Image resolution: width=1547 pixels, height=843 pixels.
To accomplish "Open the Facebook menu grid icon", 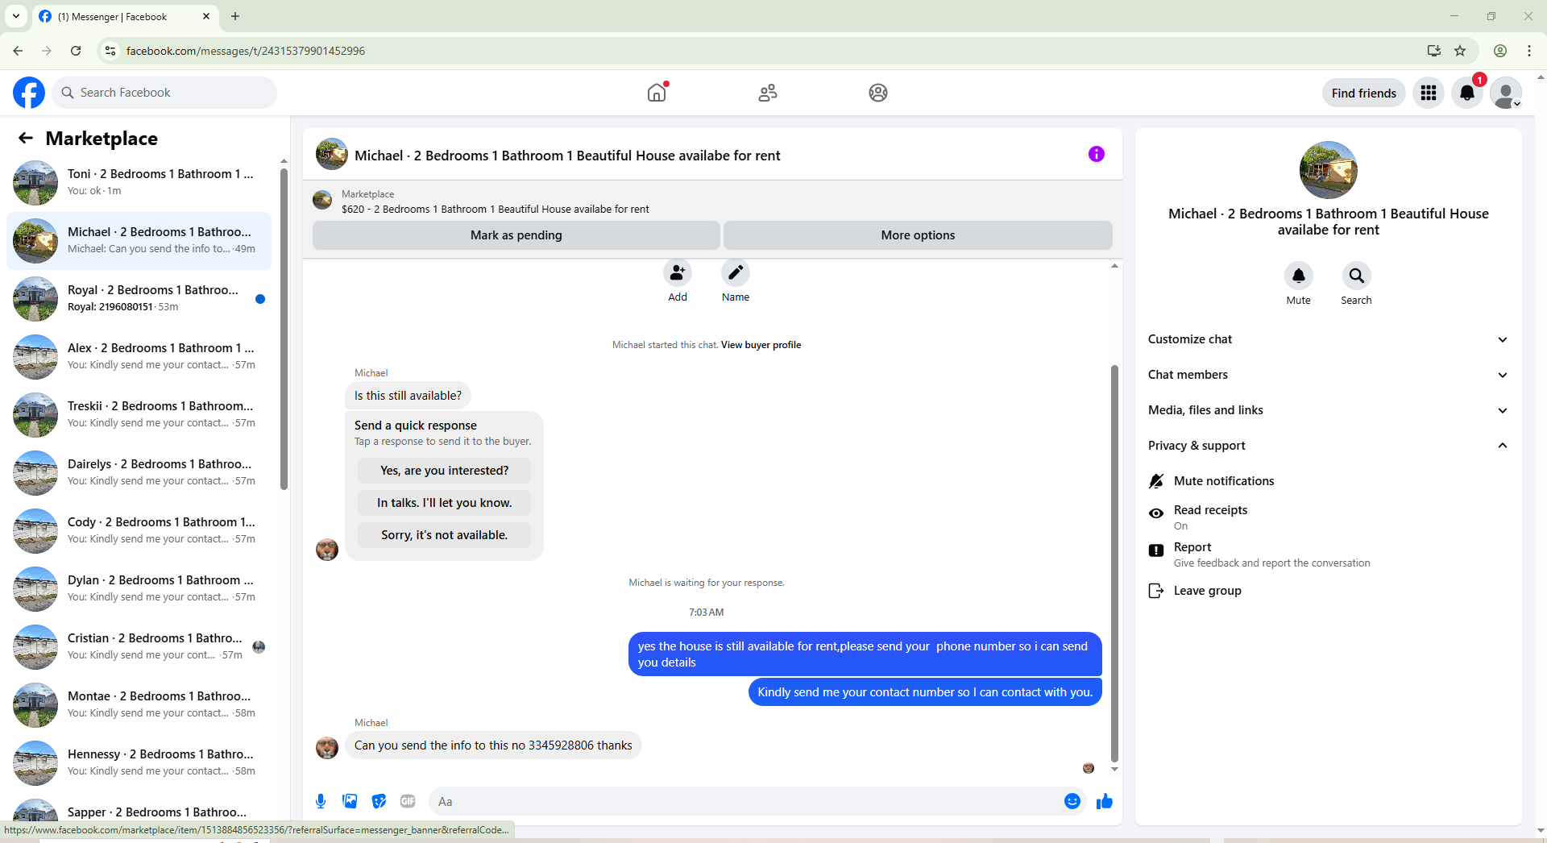I will coord(1429,93).
